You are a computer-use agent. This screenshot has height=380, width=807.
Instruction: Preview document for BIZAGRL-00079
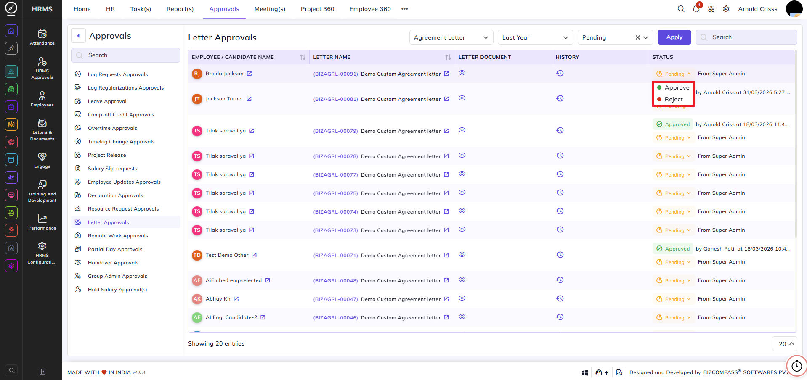462,130
